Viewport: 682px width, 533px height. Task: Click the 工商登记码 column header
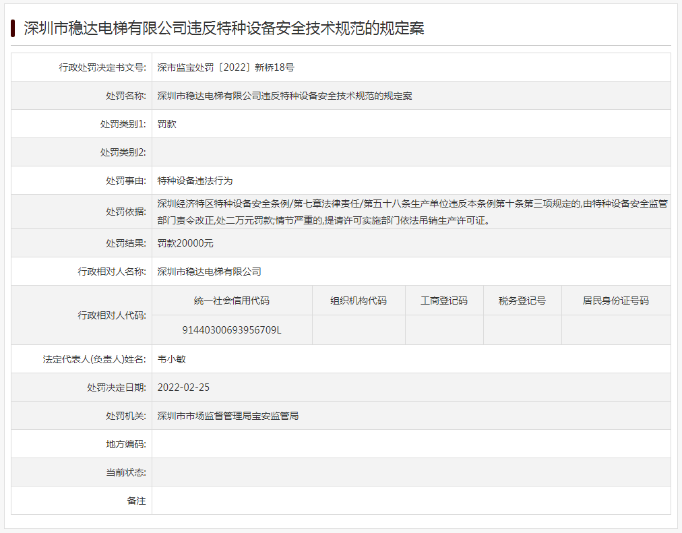click(x=444, y=301)
